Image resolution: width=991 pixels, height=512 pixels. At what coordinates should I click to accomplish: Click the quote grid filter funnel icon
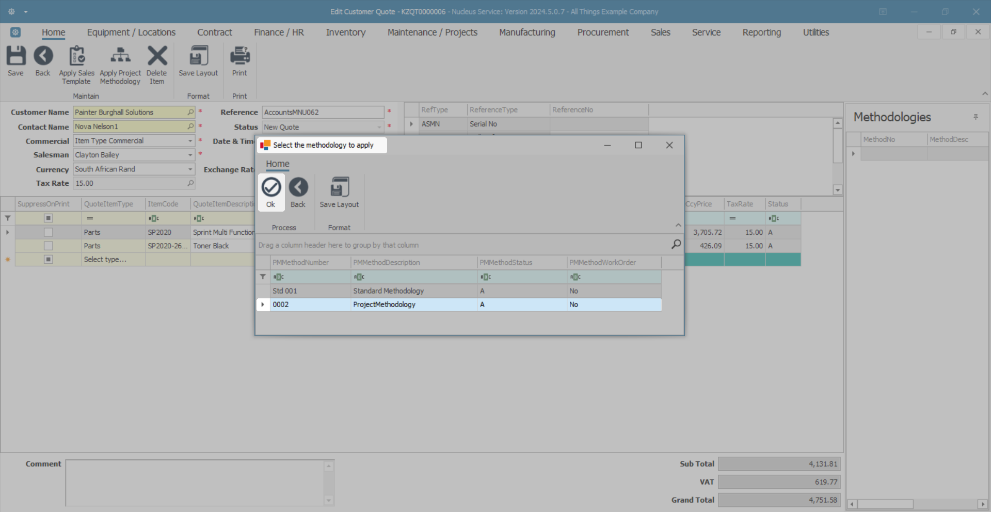[8, 218]
